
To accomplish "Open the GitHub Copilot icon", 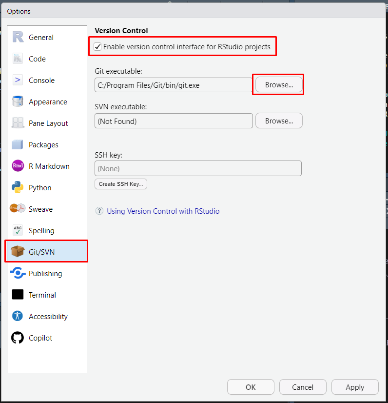I will [x=18, y=338].
